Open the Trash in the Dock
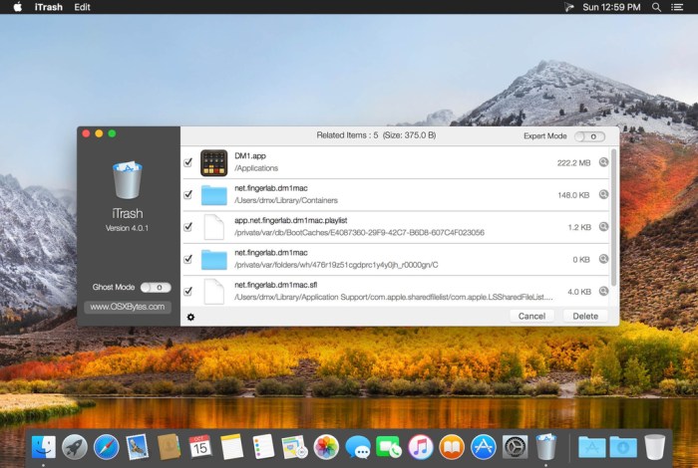 (655, 447)
